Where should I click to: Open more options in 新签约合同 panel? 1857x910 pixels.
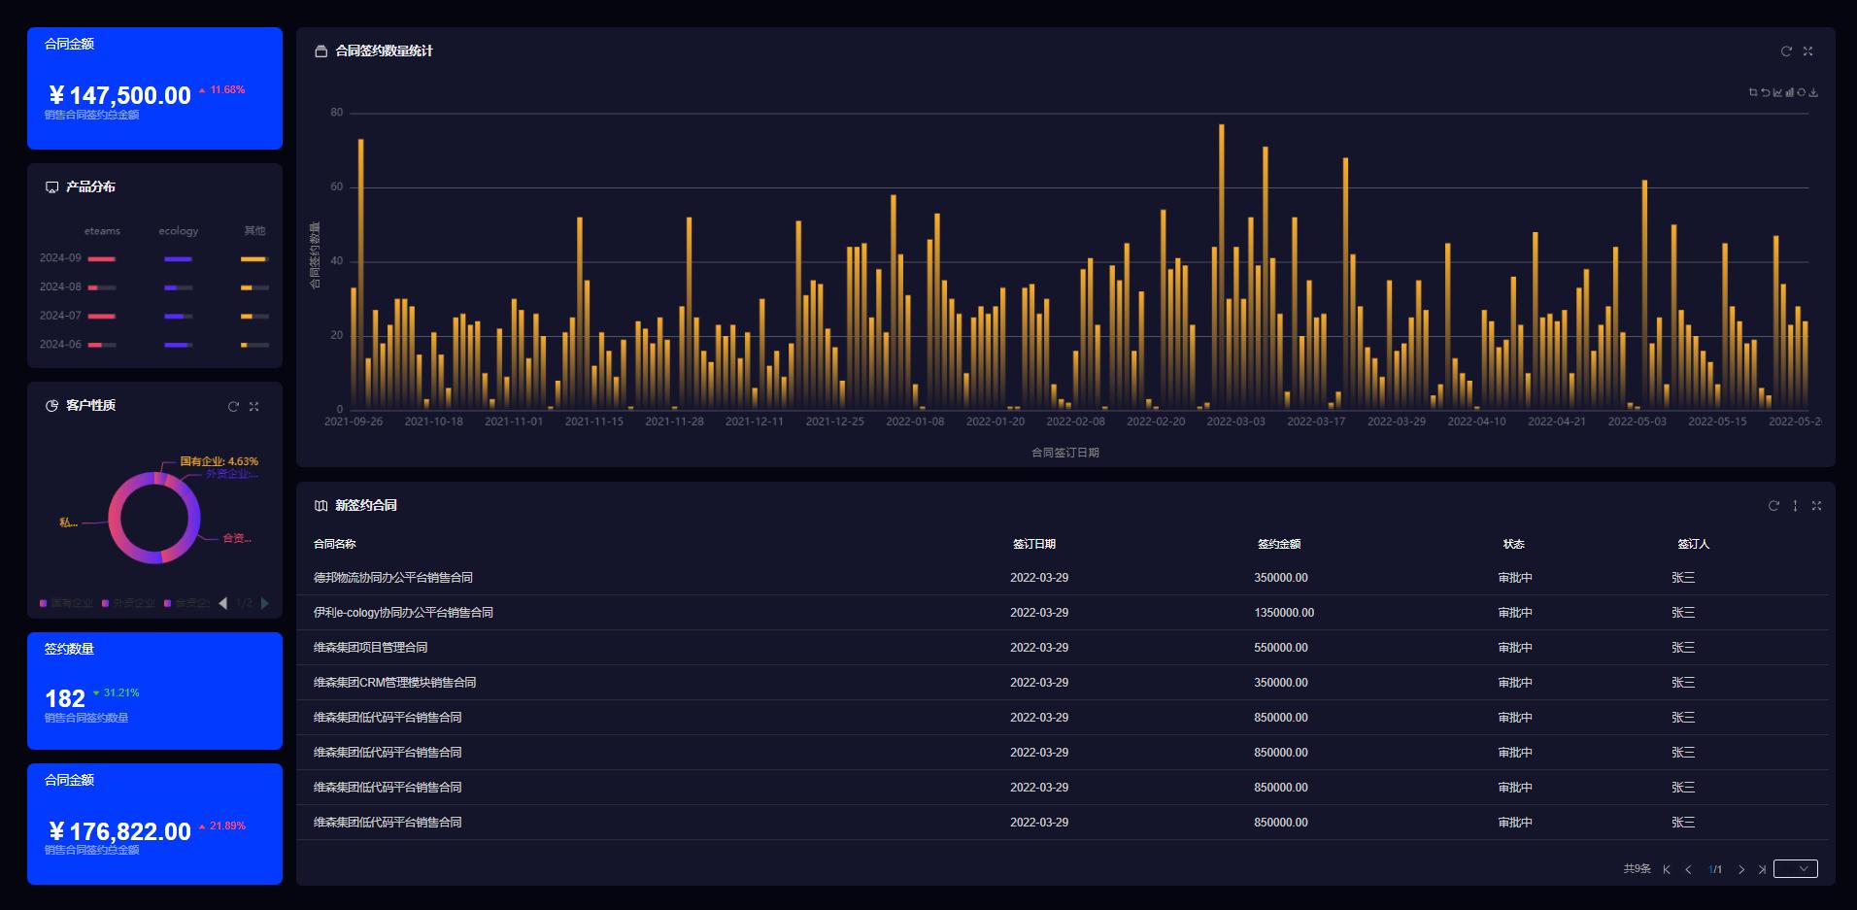1795,506
